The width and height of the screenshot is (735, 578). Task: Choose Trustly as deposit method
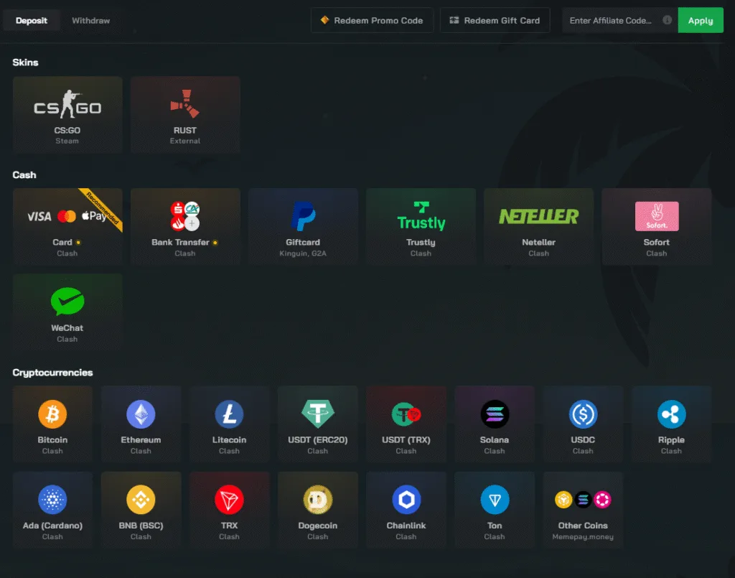click(x=421, y=227)
